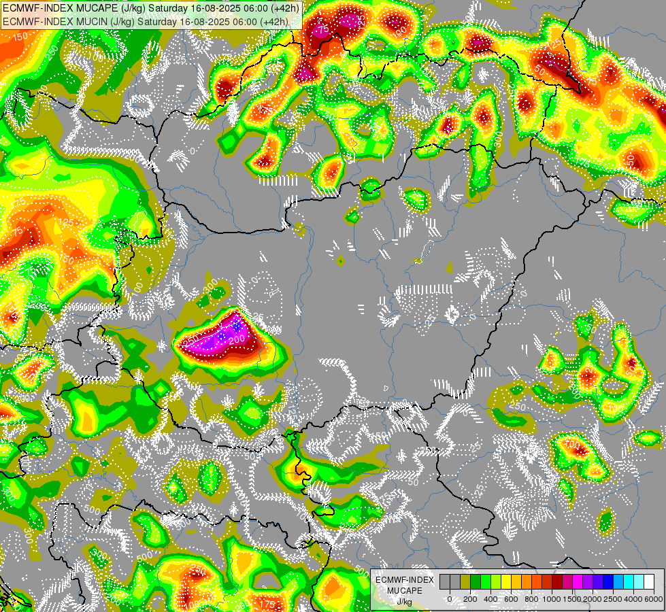Click the violet purple legend swatch before 2000

(588, 581)
